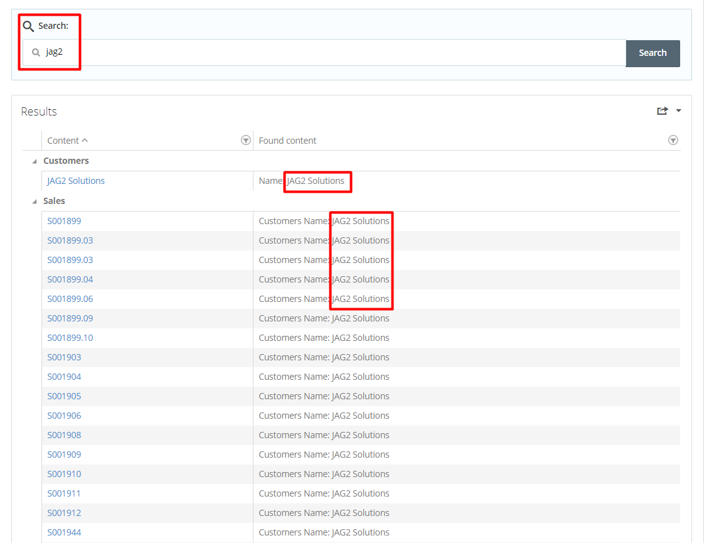
Task: Click found content cell in S001903 row
Action: click(x=466, y=357)
